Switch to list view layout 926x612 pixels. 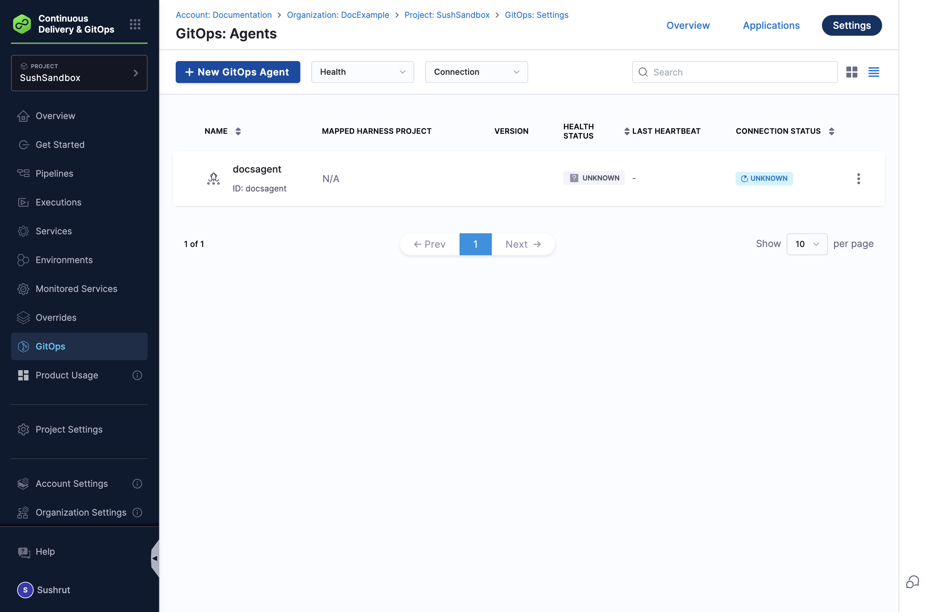[873, 72]
